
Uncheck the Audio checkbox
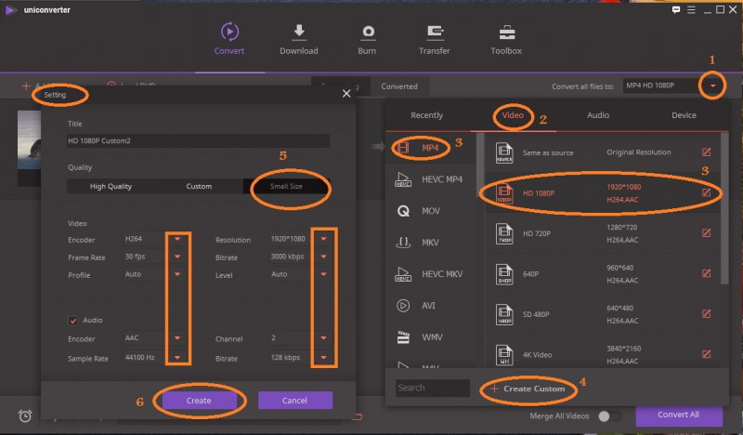pyautogui.click(x=73, y=321)
